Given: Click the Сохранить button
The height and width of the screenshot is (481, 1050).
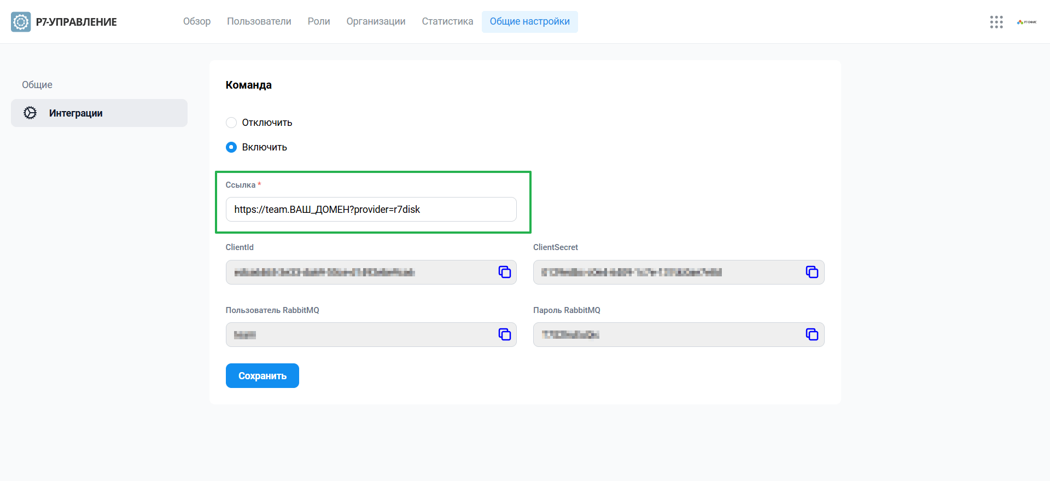Looking at the screenshot, I should pyautogui.click(x=262, y=376).
